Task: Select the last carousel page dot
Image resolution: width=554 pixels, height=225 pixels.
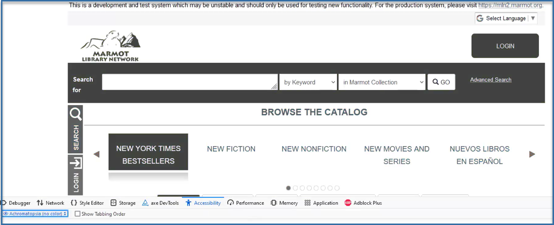Action: coord(336,188)
